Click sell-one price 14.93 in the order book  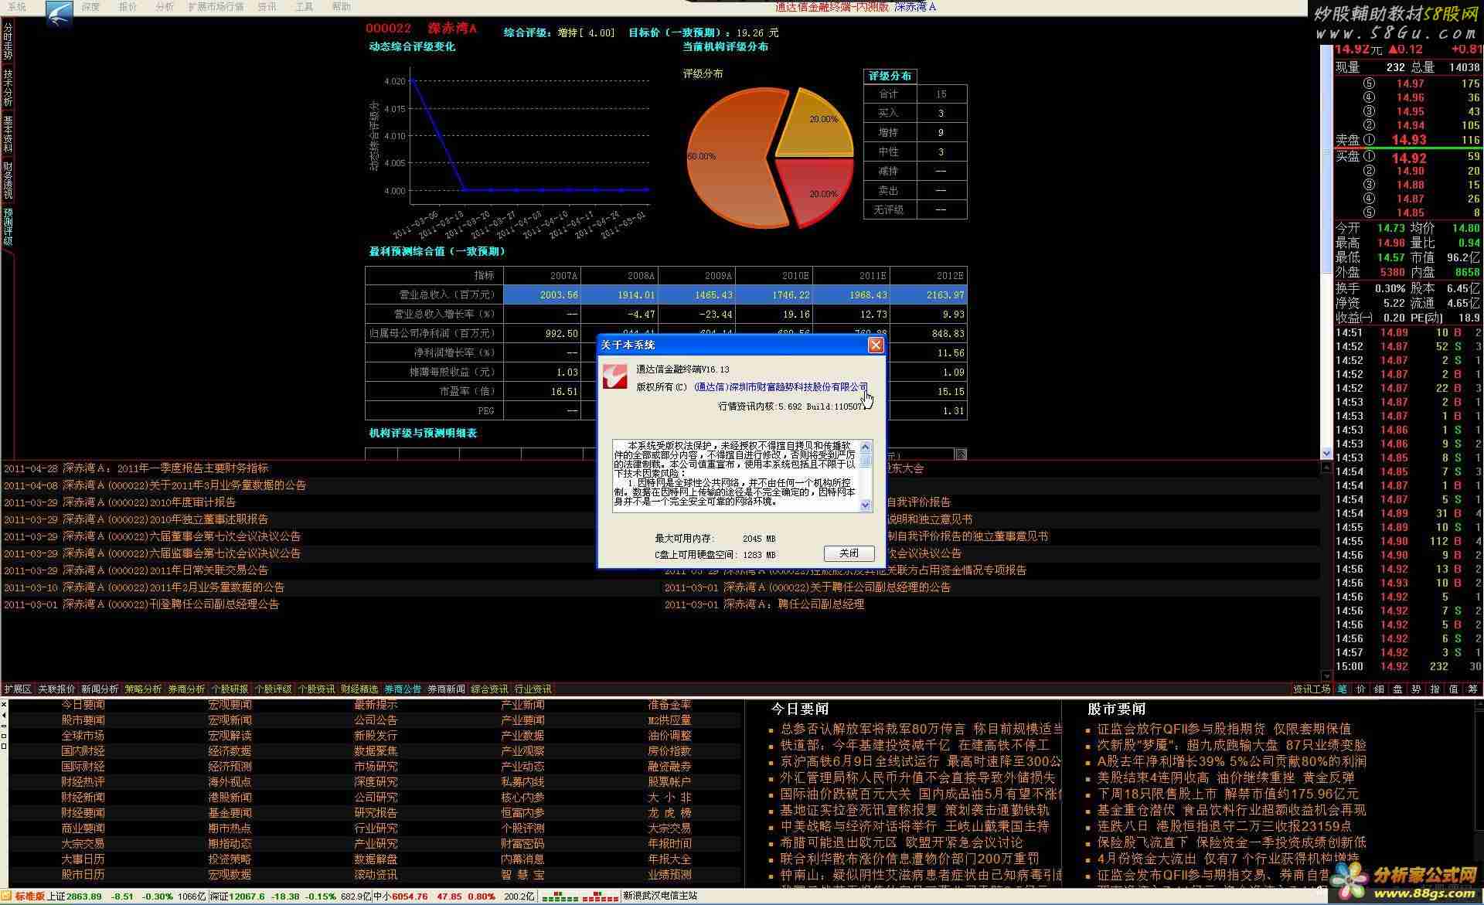pos(1408,140)
